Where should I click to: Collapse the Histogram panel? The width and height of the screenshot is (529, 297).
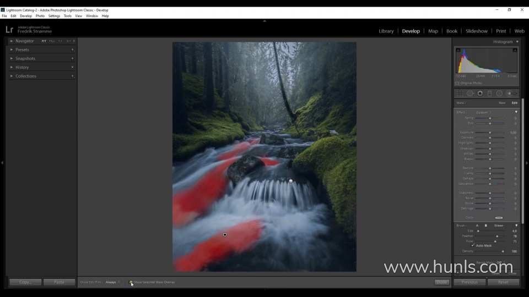click(x=517, y=42)
